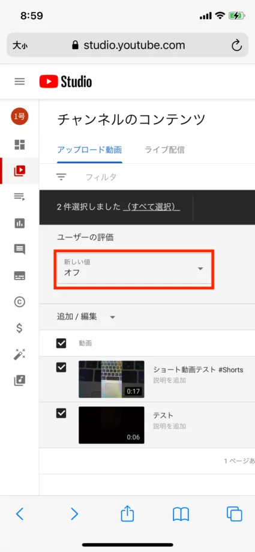255x552 pixels.
Task: Open the 新しい値 オフ dropdown
Action: 133,268
